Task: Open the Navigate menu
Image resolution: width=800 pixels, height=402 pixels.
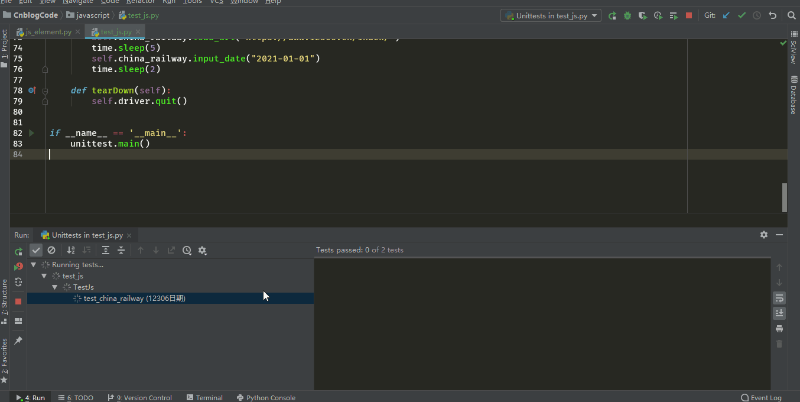Action: [78, 2]
